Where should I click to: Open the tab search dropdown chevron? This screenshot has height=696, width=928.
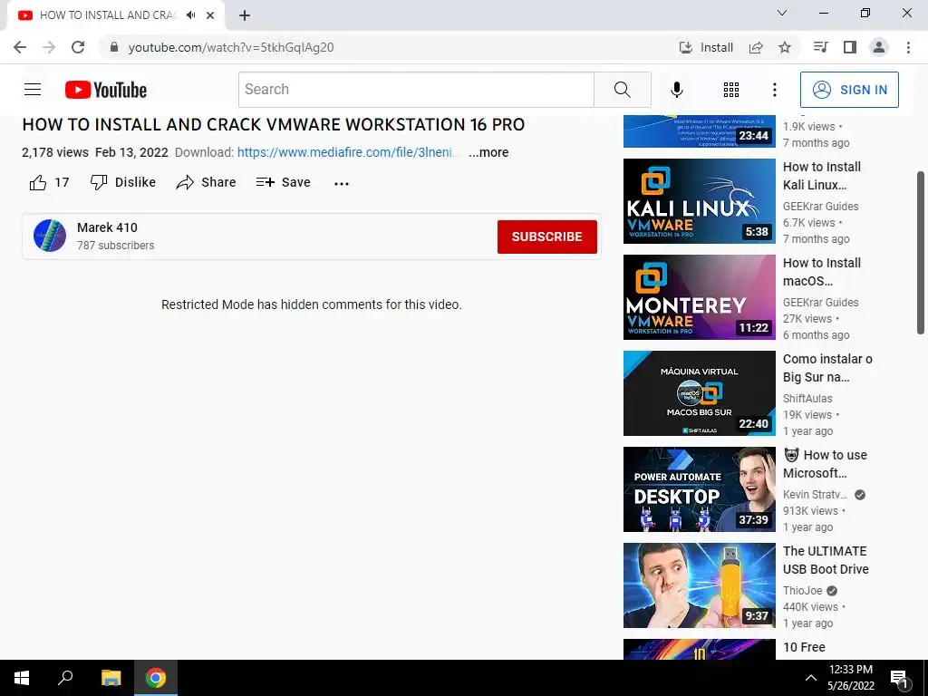(x=782, y=13)
